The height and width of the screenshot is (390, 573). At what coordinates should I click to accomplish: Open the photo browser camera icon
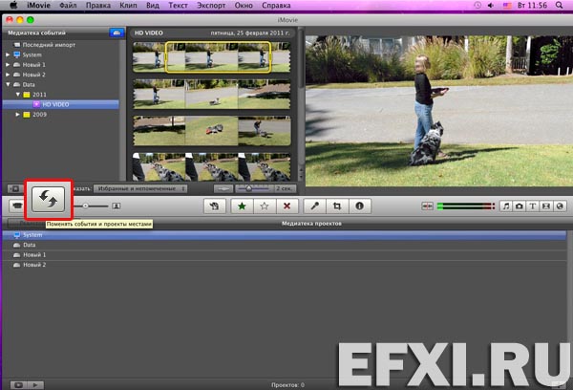coord(520,206)
